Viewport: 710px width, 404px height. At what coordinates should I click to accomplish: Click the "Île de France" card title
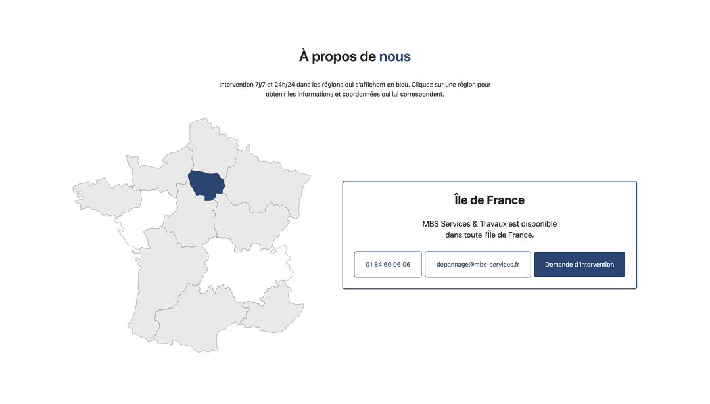[x=489, y=200]
